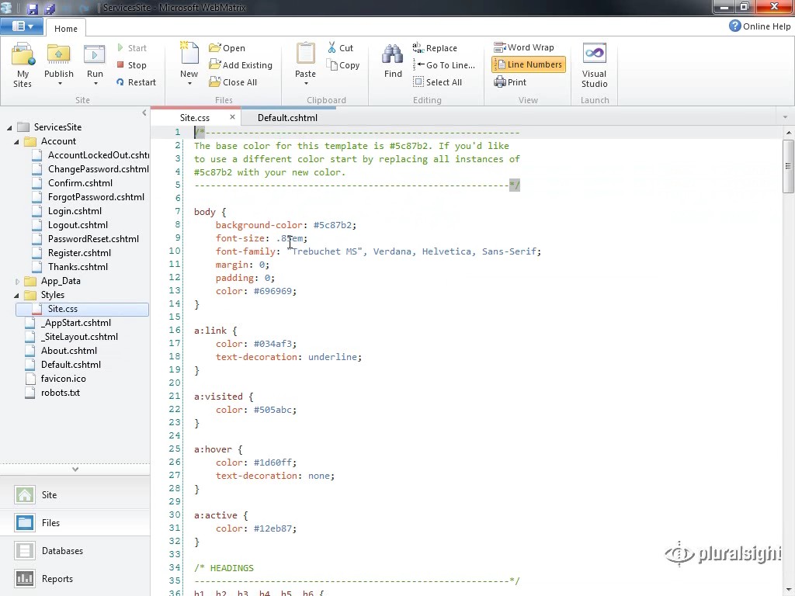The image size is (795, 596).
Task: Collapse the Styles folder
Action: point(17,295)
